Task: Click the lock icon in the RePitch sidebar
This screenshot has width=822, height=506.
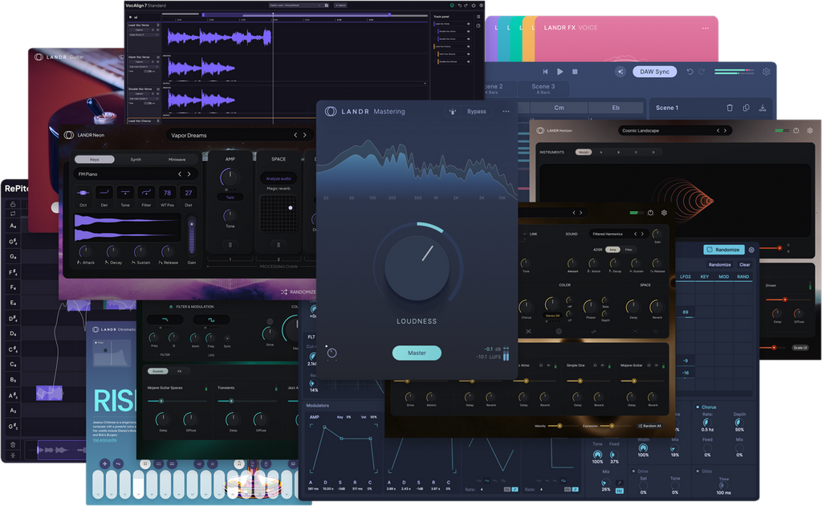Action: coord(13,204)
